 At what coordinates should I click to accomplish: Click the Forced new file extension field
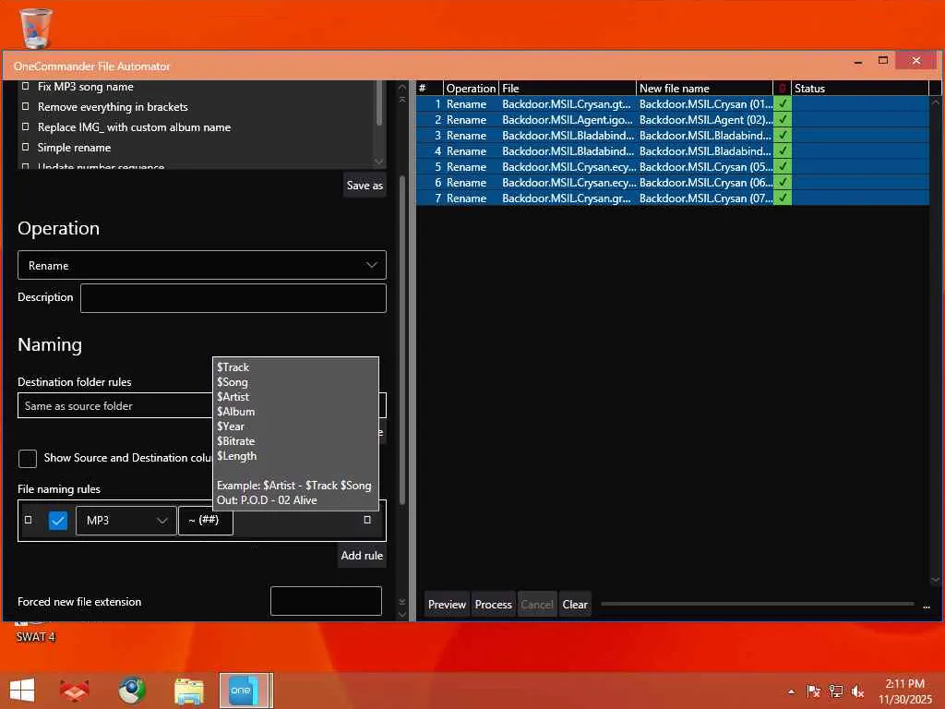click(x=326, y=600)
